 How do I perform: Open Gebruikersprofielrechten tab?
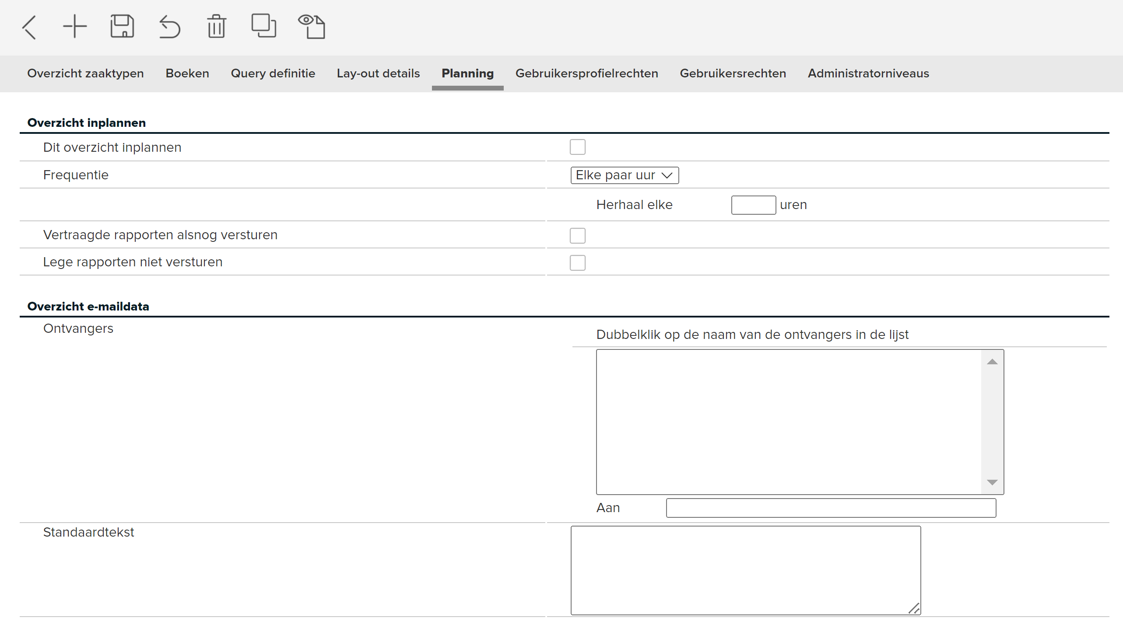point(586,73)
